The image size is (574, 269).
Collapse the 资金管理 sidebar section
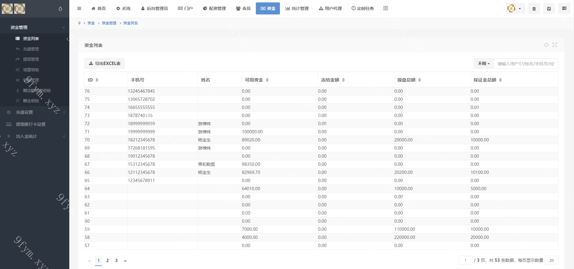pos(35,27)
